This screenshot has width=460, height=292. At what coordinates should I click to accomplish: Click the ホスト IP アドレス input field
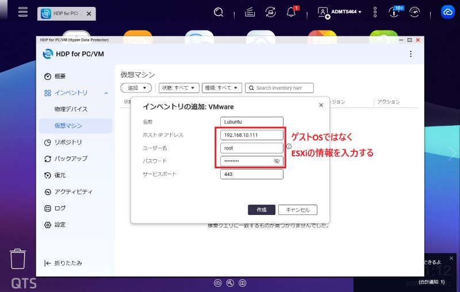pyautogui.click(x=252, y=135)
